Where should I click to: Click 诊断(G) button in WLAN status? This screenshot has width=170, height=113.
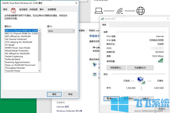click(x=146, y=99)
